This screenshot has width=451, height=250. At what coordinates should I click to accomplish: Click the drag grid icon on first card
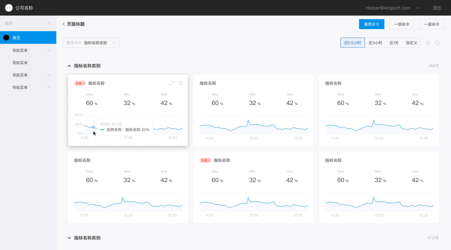tap(181, 83)
